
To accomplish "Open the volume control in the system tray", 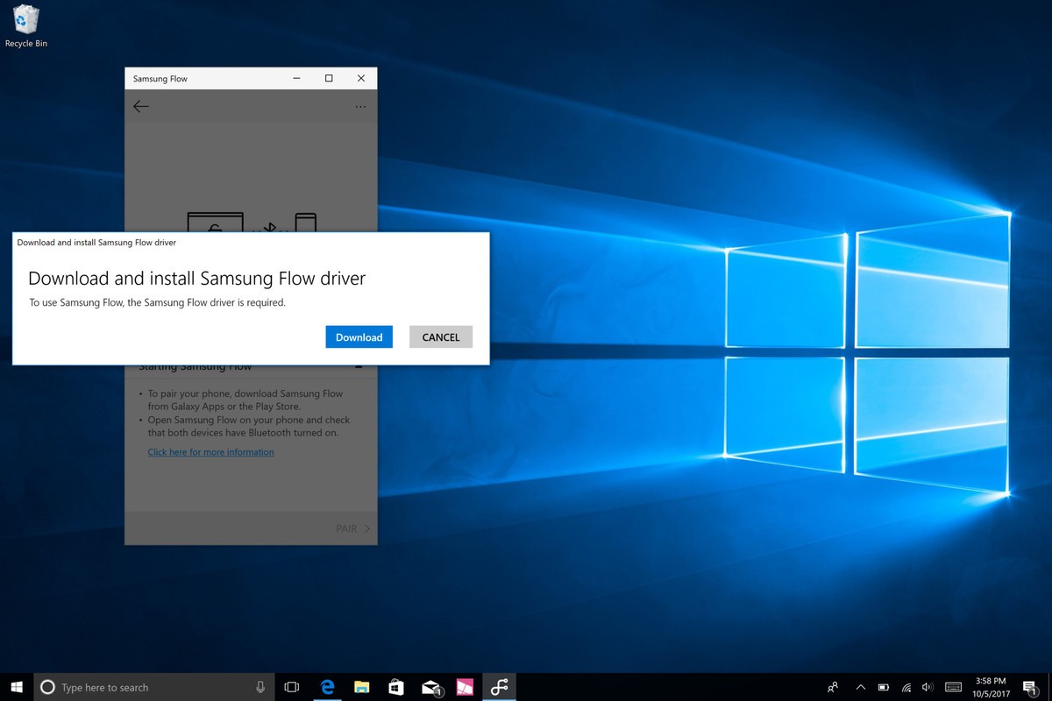I will tap(927, 687).
